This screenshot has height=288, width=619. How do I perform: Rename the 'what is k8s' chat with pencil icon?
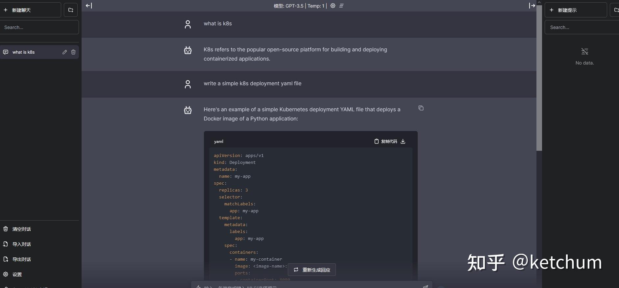(x=65, y=52)
